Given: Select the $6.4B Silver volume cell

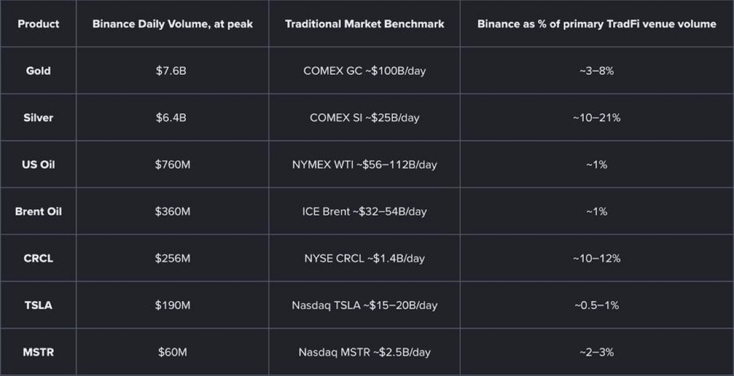Looking at the screenshot, I should 171,117.
